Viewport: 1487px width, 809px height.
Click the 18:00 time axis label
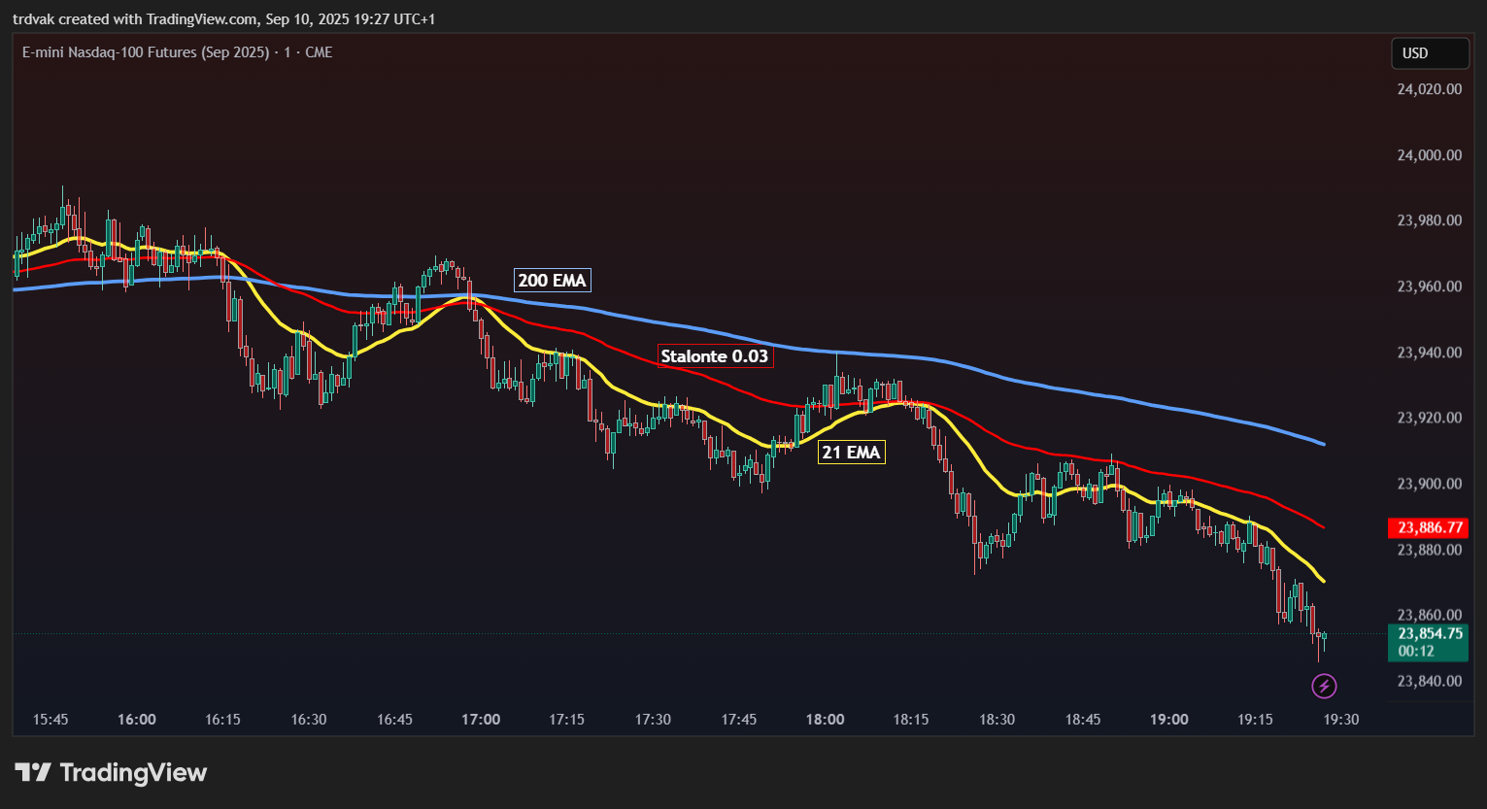pos(825,720)
